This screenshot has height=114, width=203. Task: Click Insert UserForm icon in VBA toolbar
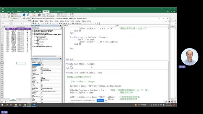(x=35, y=23)
